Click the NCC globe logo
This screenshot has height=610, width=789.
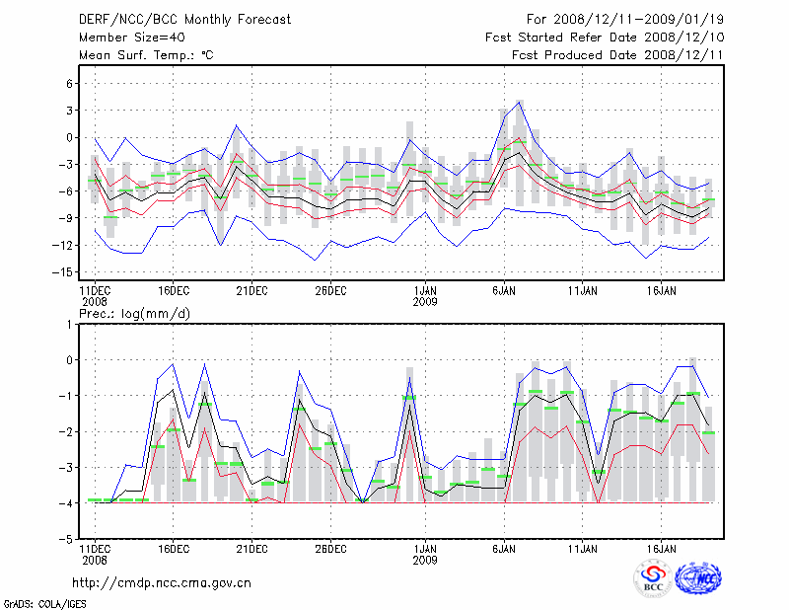(698, 579)
